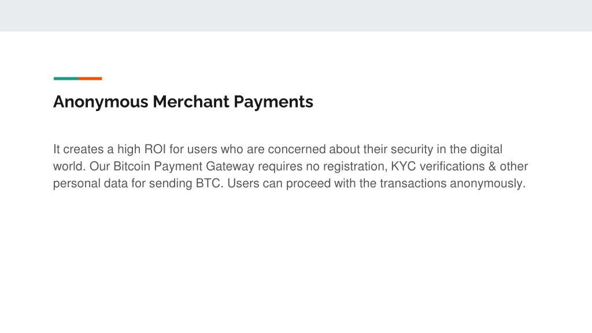Click 'Bitcoin' in the body text
This screenshot has height=333, width=592.
132,166
